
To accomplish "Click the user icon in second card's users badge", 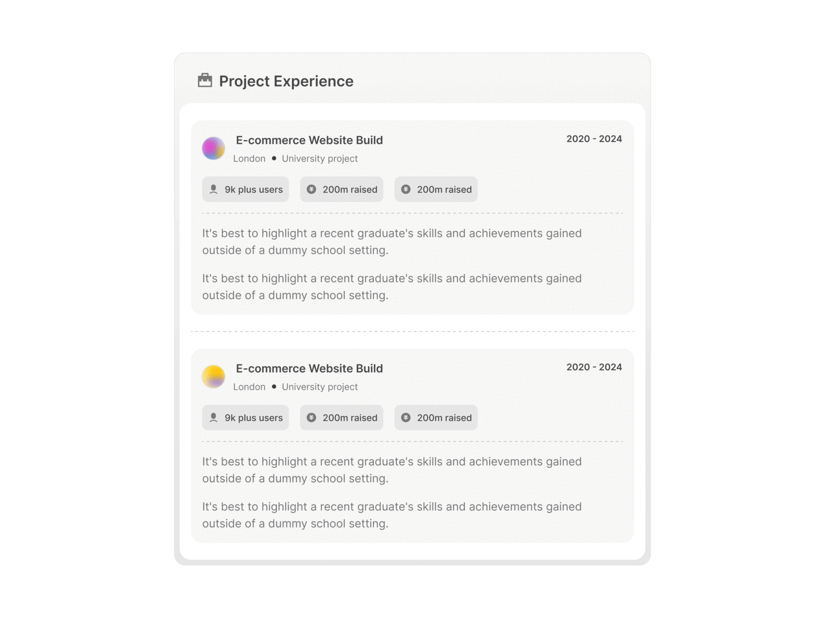I will click(x=213, y=417).
